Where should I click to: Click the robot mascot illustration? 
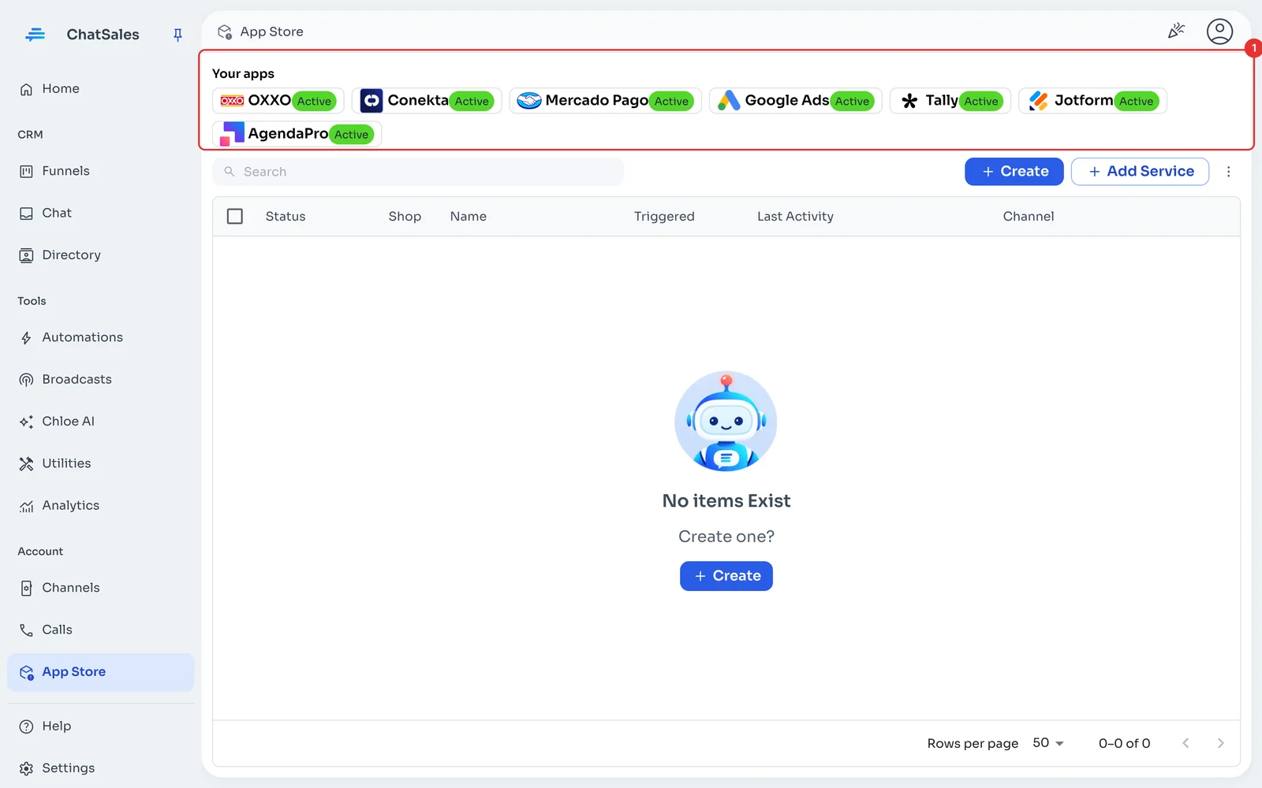[x=726, y=422]
